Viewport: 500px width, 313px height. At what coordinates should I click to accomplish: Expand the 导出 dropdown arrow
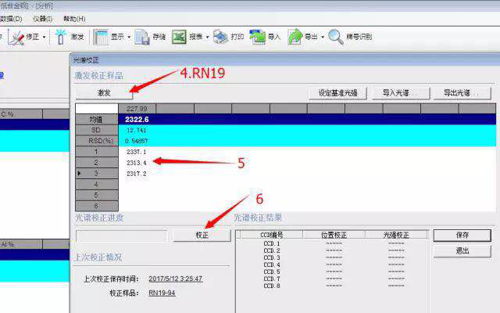pos(322,37)
